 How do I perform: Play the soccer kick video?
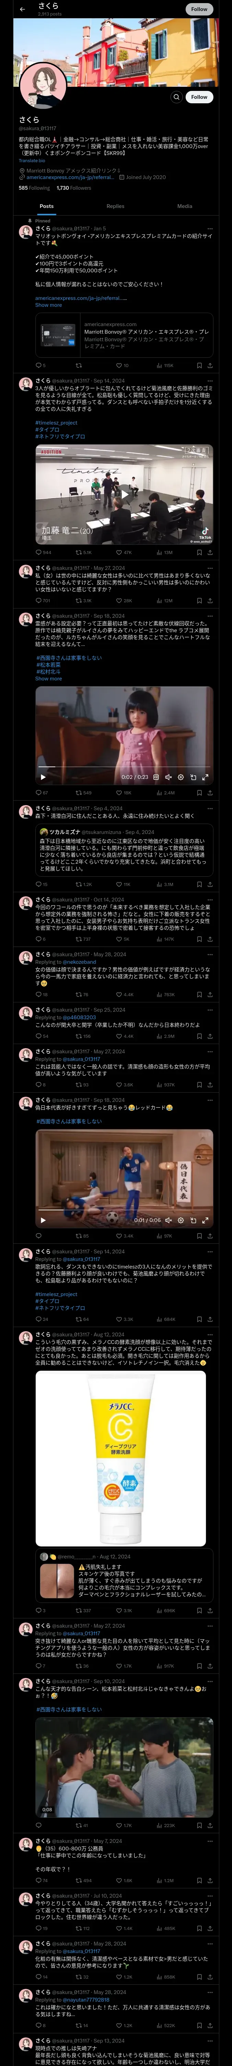pos(43,1221)
